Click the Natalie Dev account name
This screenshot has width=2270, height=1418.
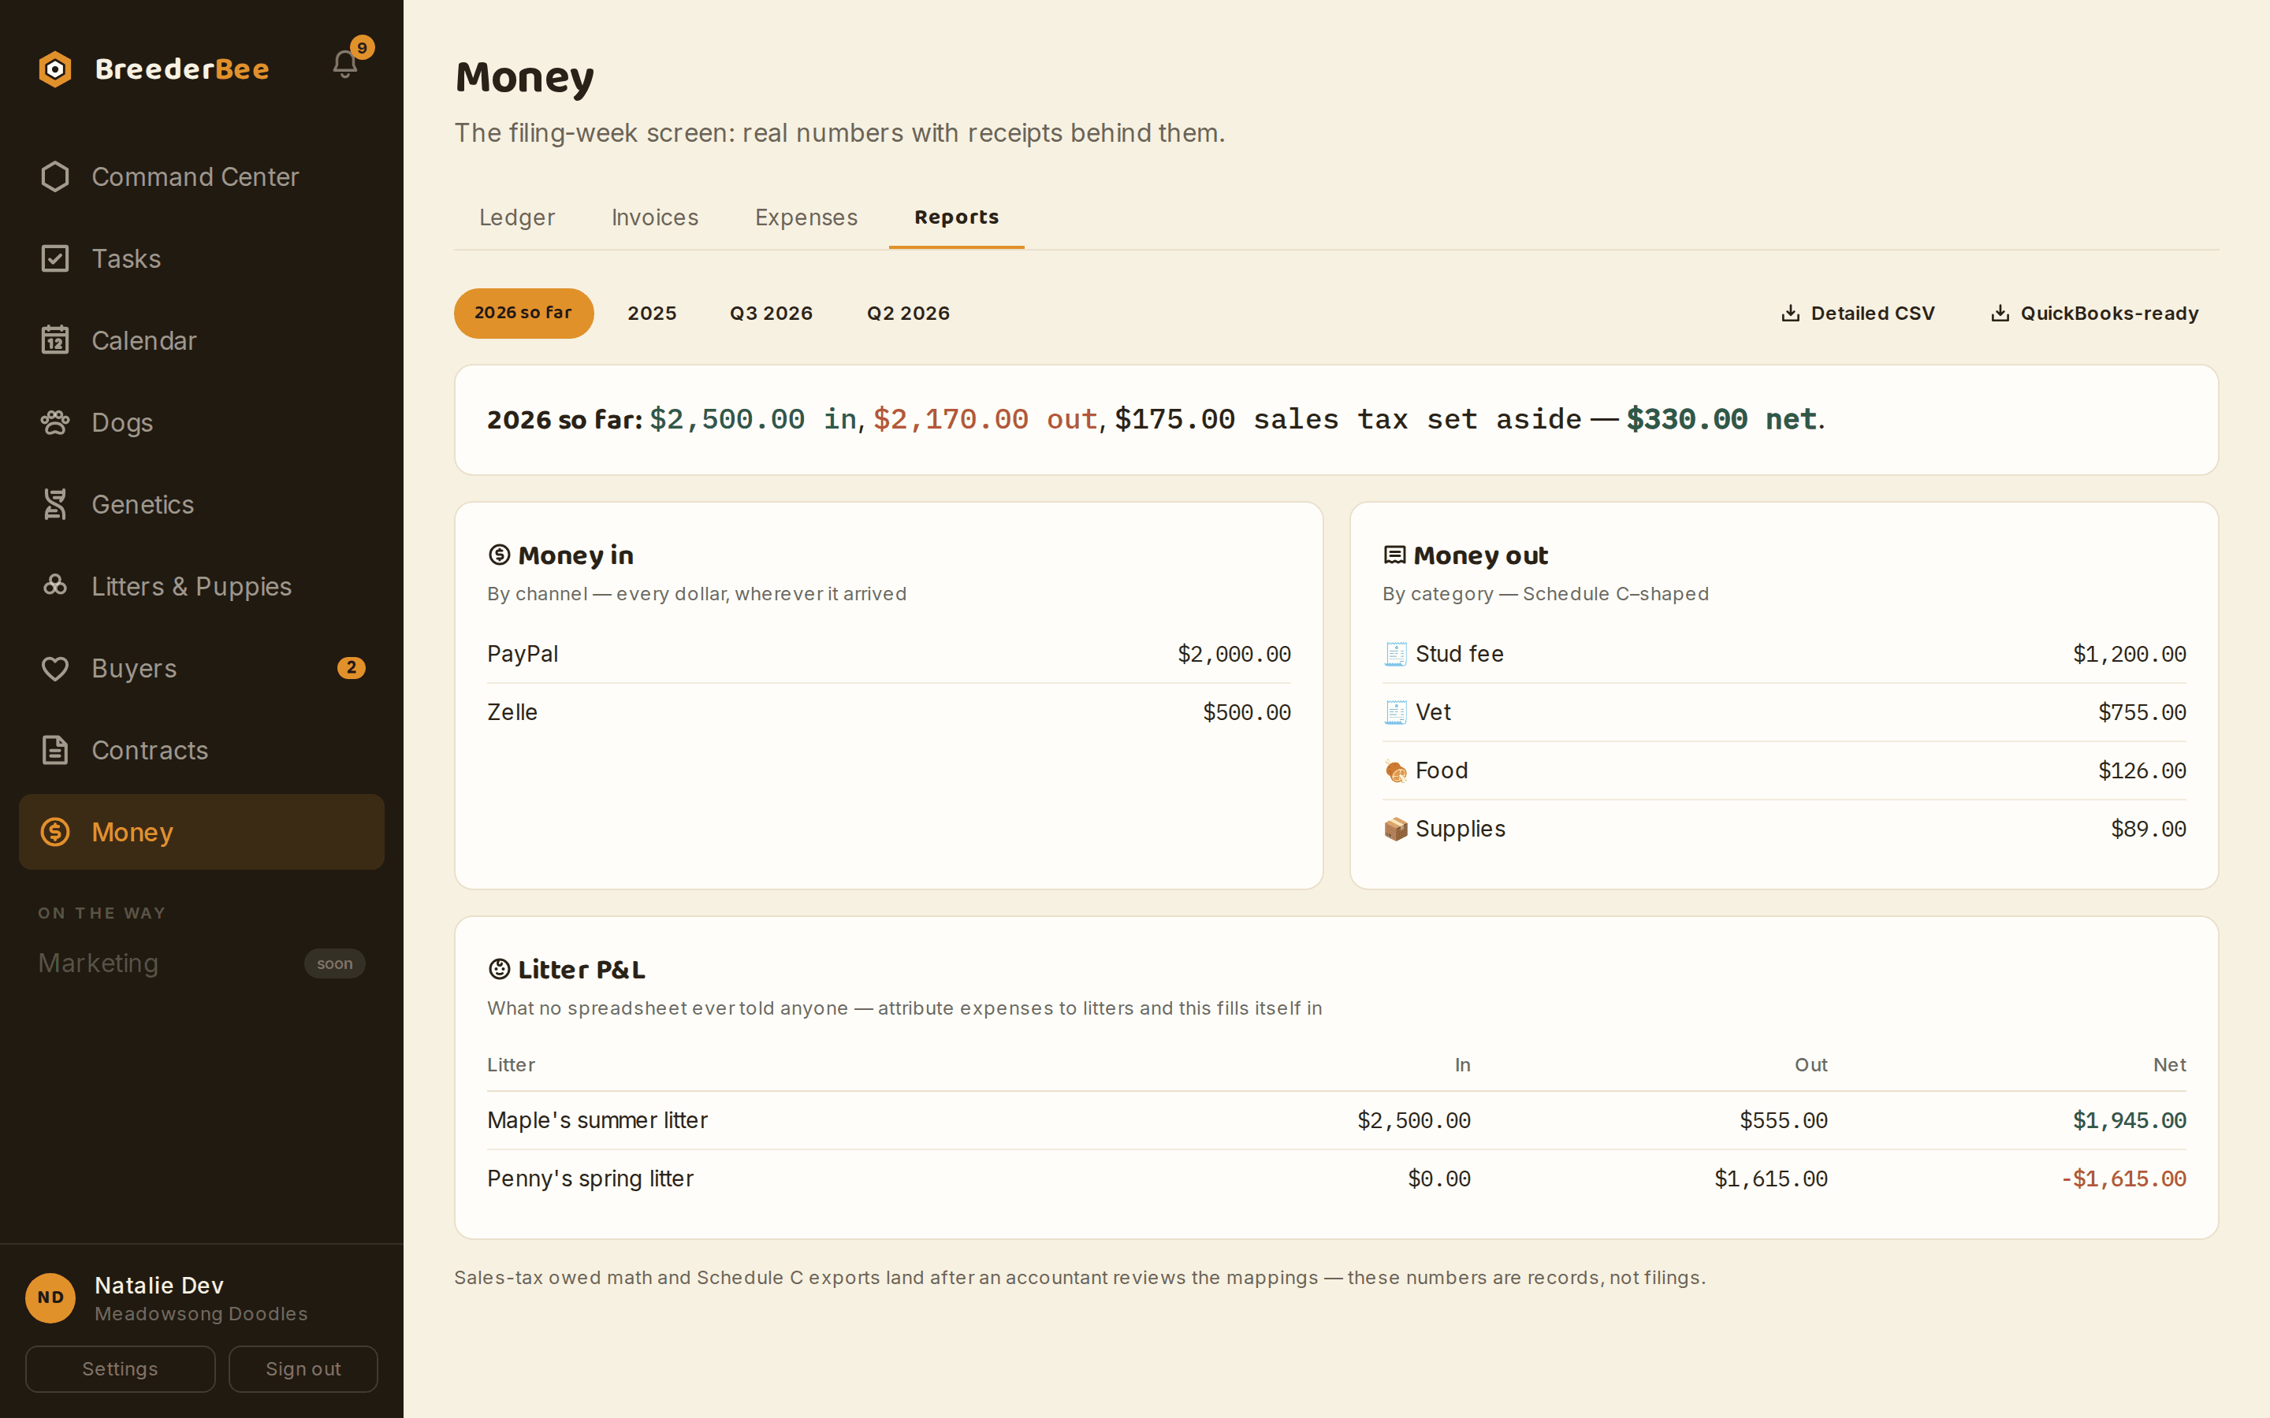click(x=158, y=1285)
